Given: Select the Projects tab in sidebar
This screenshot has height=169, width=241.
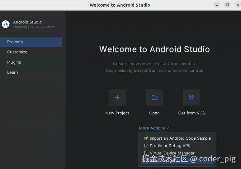Looking at the screenshot, I should [x=31, y=42].
